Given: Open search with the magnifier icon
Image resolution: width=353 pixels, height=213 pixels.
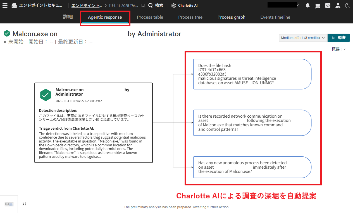Looking at the screenshot, I should (x=151, y=5).
